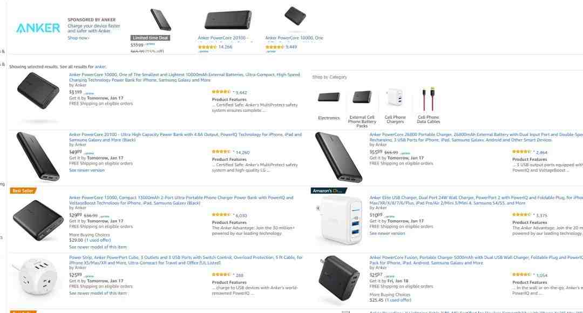583x313 pixels.
Task: Open star rating of PowerPort Cube listing
Action: (x=221, y=275)
